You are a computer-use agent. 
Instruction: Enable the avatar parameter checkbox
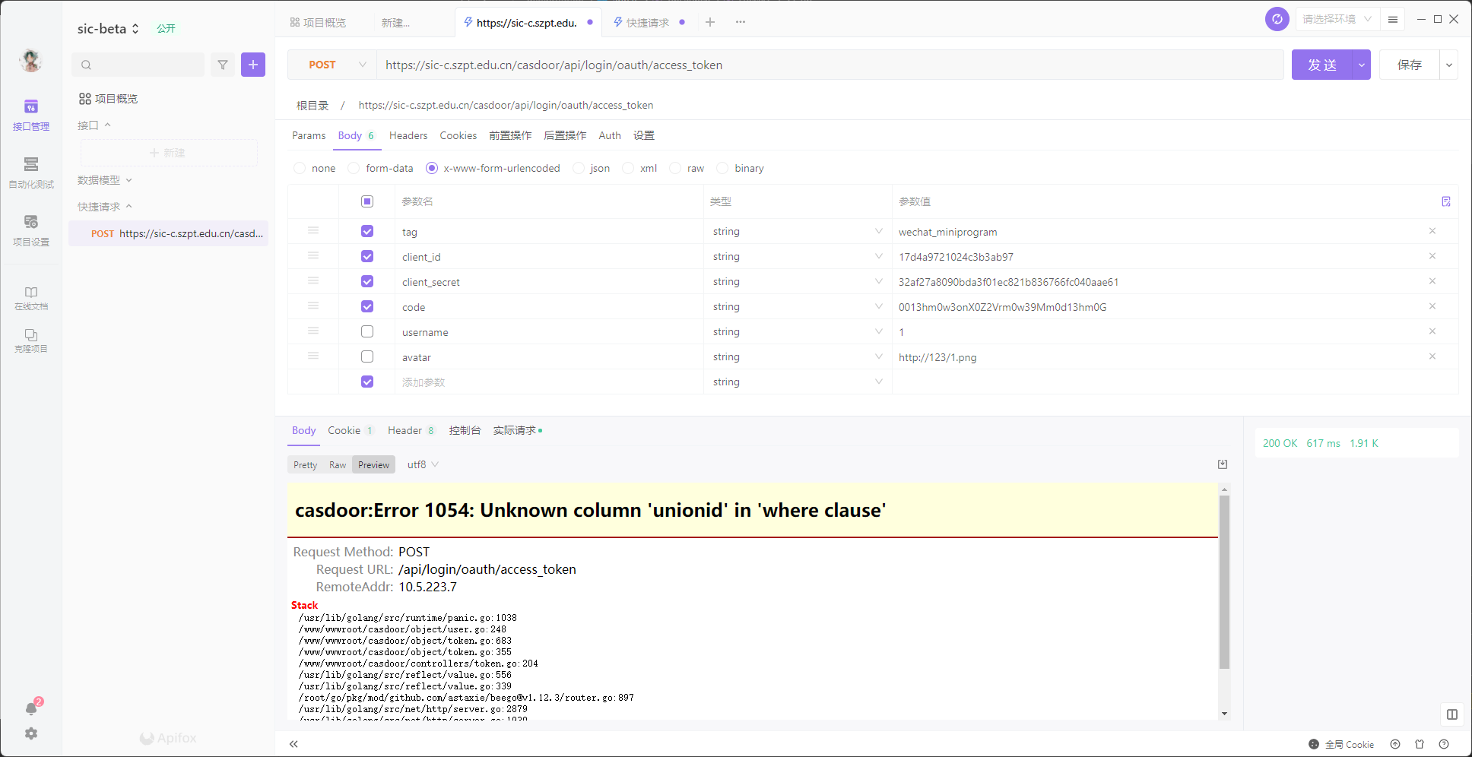(367, 356)
